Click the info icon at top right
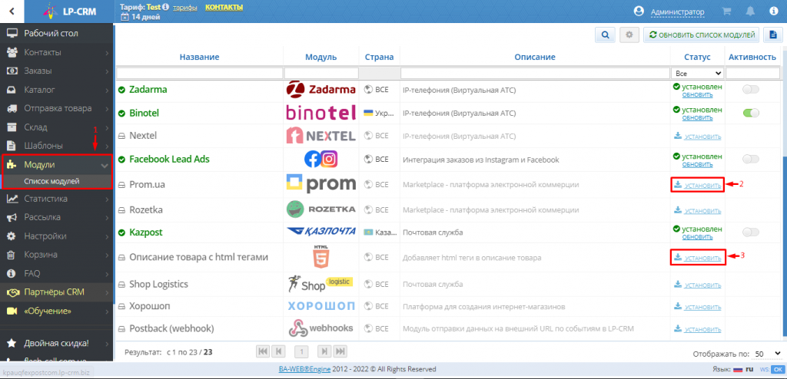 tap(773, 11)
